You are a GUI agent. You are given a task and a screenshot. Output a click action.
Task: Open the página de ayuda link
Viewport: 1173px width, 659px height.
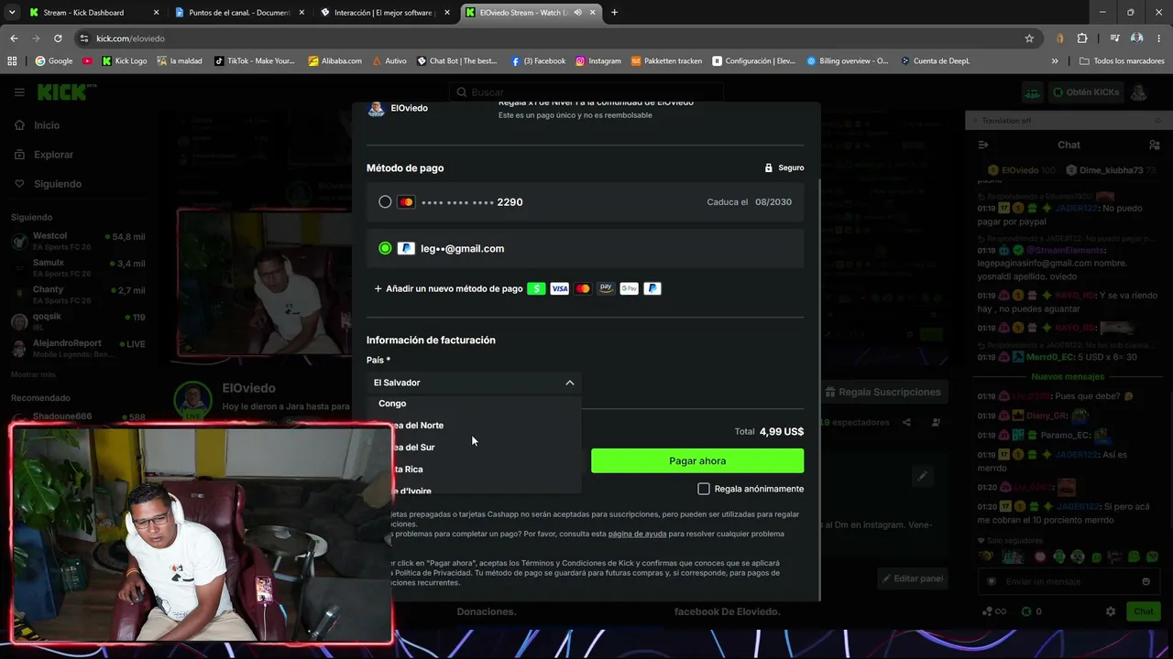pyautogui.click(x=637, y=534)
